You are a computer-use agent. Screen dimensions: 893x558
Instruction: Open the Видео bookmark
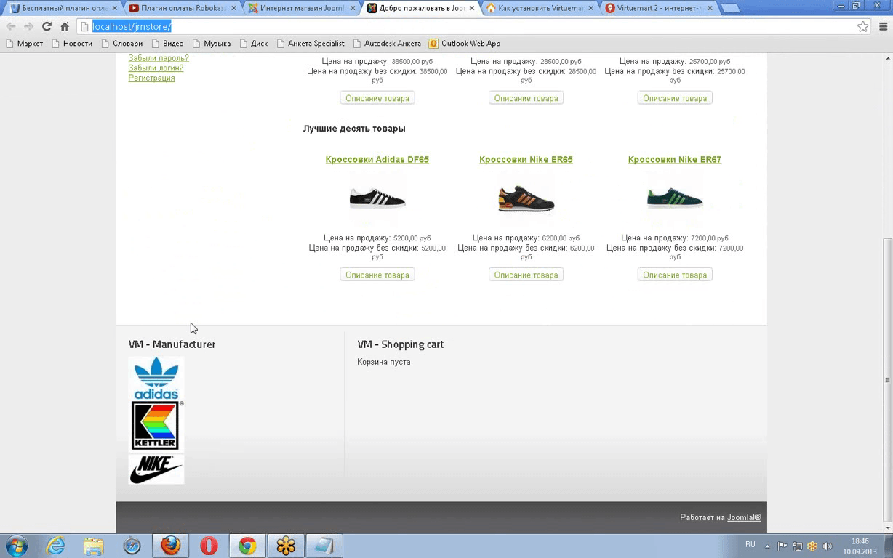pyautogui.click(x=167, y=44)
